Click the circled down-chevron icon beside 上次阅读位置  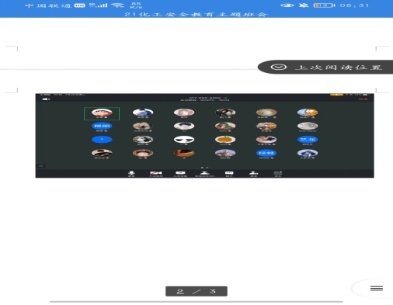pos(279,68)
